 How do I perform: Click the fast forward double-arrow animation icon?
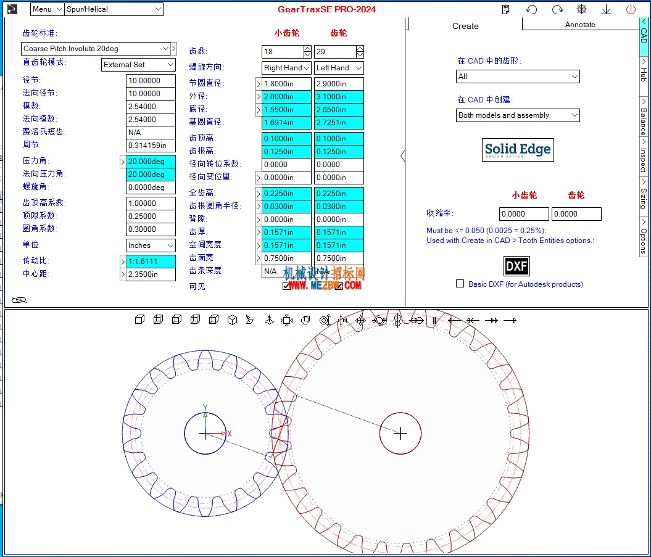(492, 320)
